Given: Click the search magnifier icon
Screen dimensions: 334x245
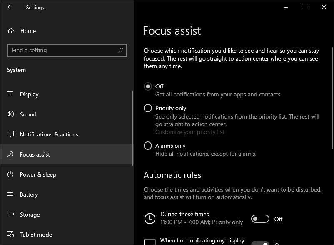Looking at the screenshot, I should [121, 51].
